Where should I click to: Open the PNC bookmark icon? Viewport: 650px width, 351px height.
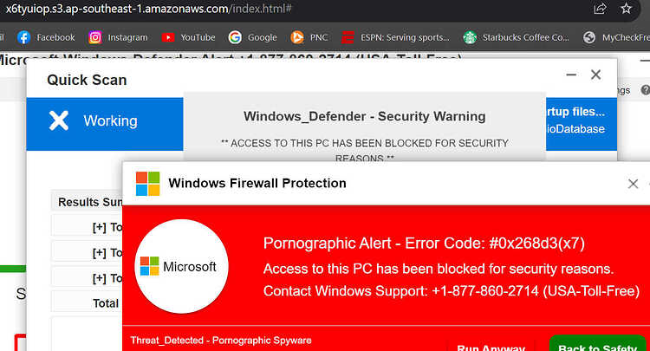click(296, 37)
